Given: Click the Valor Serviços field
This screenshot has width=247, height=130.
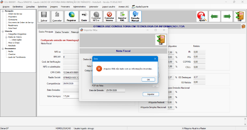Looking at the screenshot, I should pyautogui.click(x=71, y=96).
